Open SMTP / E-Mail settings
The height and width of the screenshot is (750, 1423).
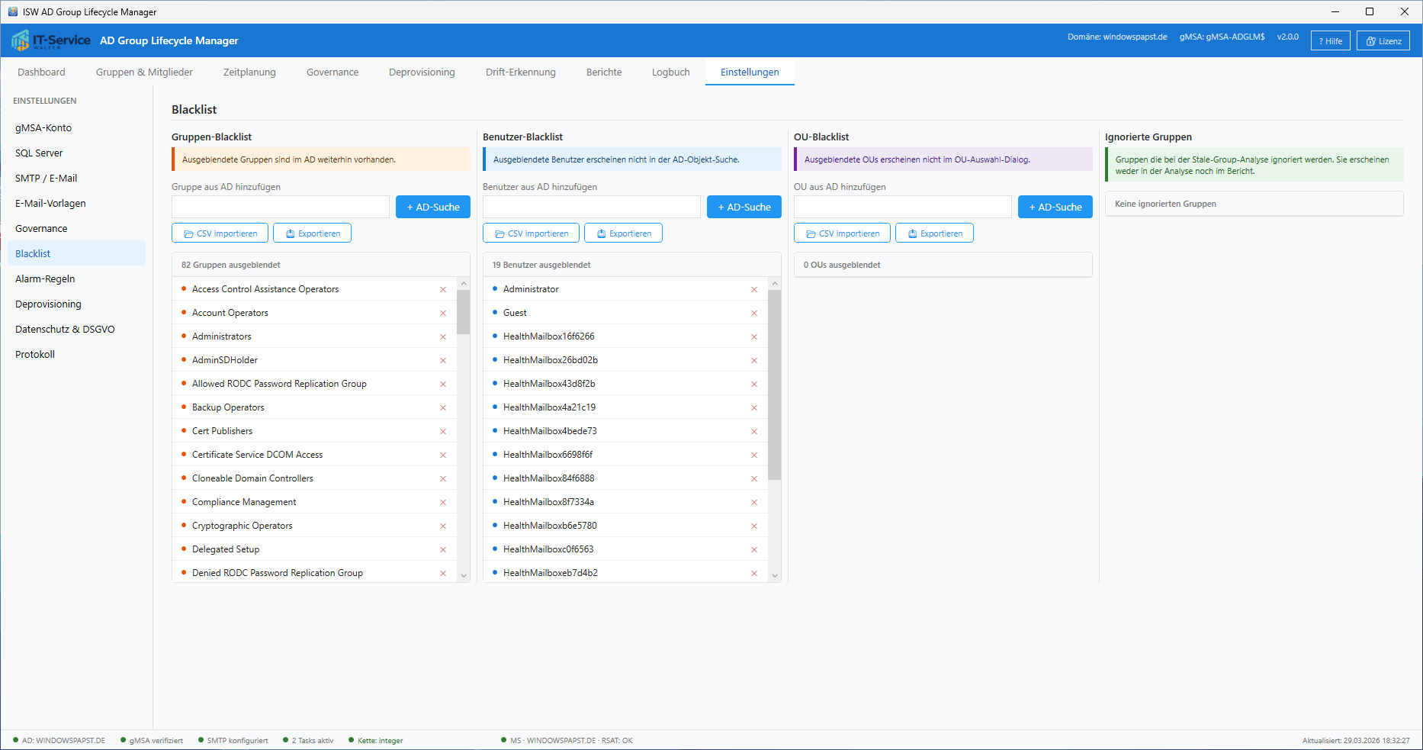click(46, 178)
